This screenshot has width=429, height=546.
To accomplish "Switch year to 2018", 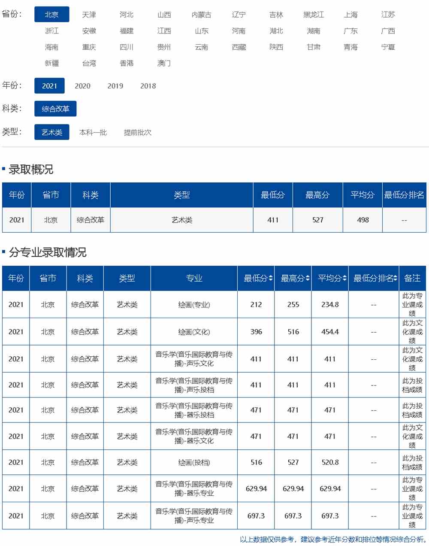I will (x=148, y=86).
